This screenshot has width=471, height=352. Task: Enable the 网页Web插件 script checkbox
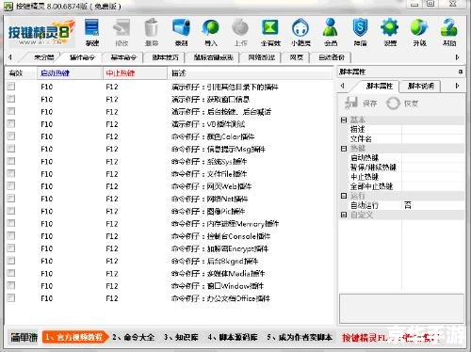(x=11, y=186)
